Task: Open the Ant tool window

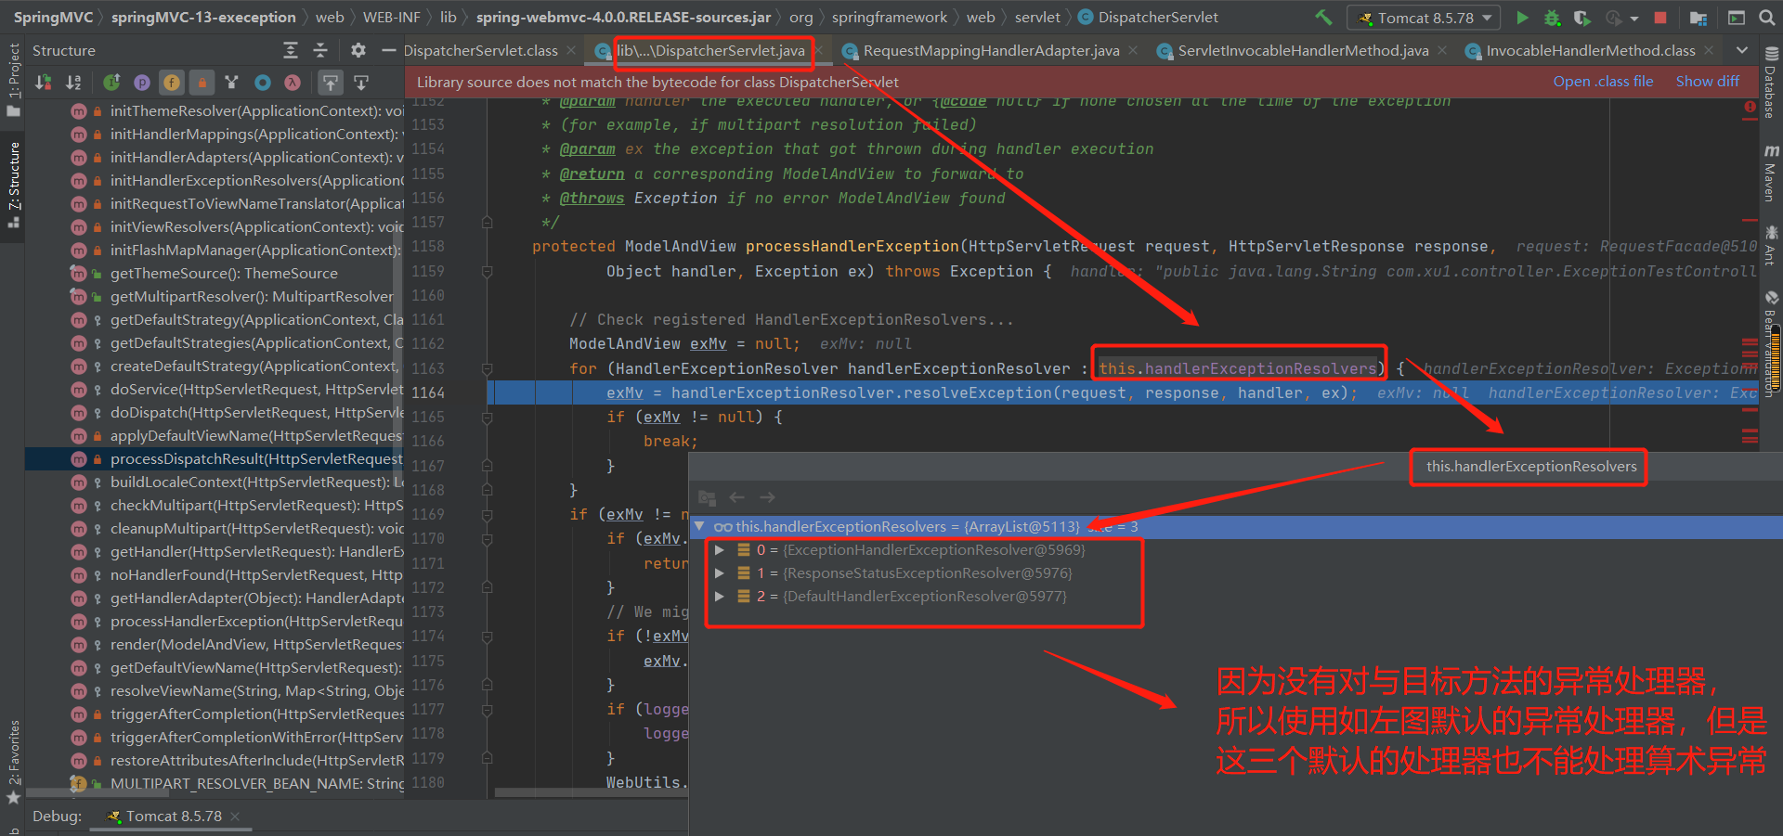Action: [x=1771, y=244]
